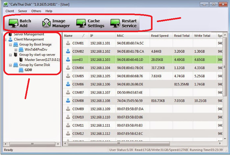Collapse the Group by Boot Image node
This screenshot has width=230, height=155.
[10, 45]
